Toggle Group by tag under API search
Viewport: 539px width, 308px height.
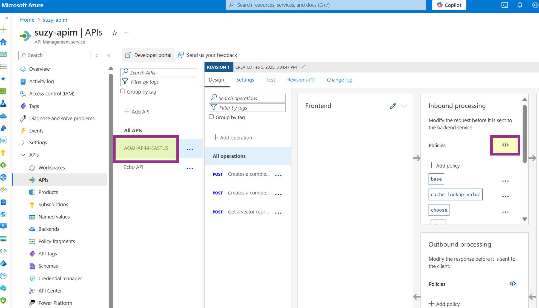[x=123, y=91]
